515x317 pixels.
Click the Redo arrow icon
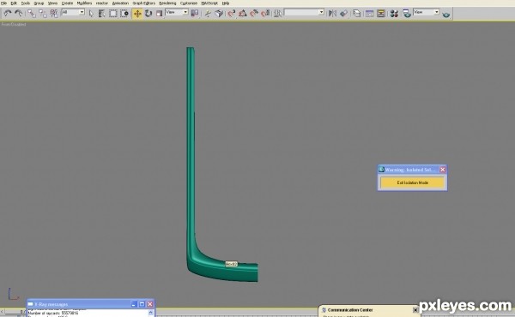tap(19, 14)
